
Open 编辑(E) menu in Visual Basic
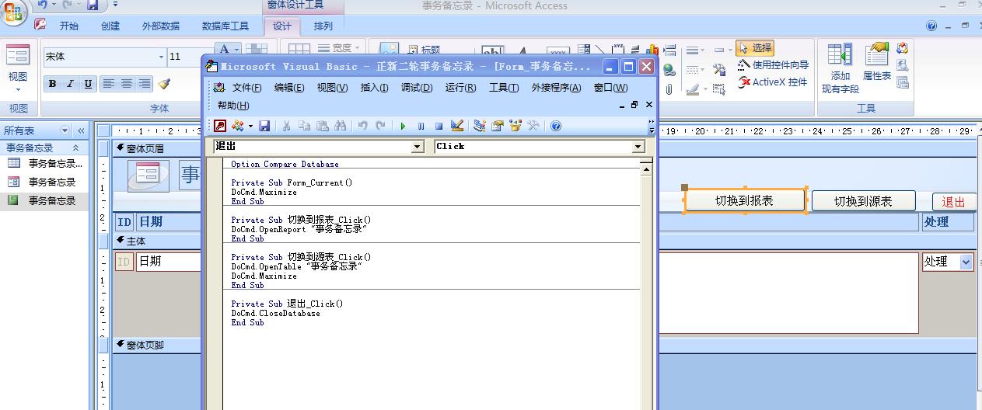point(289,88)
